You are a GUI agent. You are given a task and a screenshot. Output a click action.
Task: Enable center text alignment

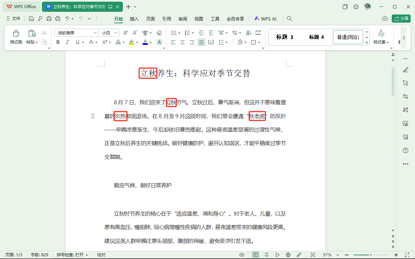(x=182, y=42)
